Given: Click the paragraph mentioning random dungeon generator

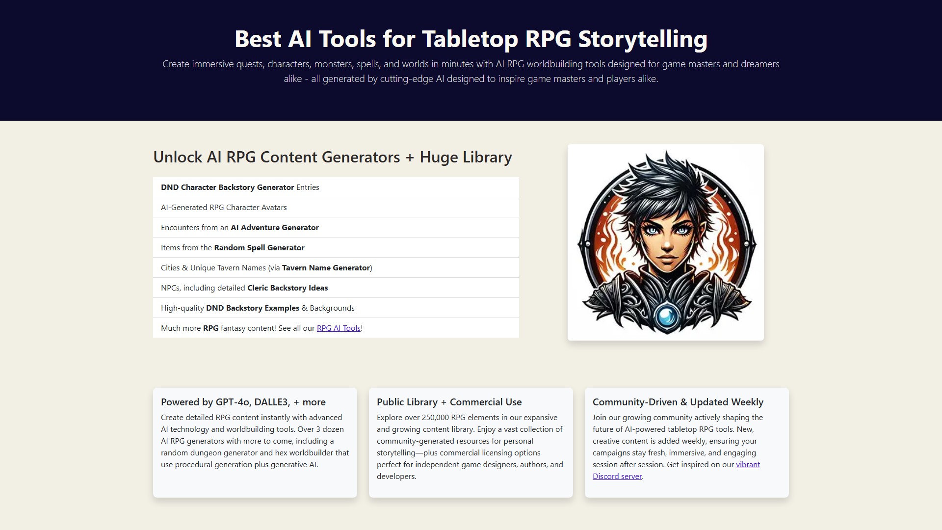Looking at the screenshot, I should 255,441.
